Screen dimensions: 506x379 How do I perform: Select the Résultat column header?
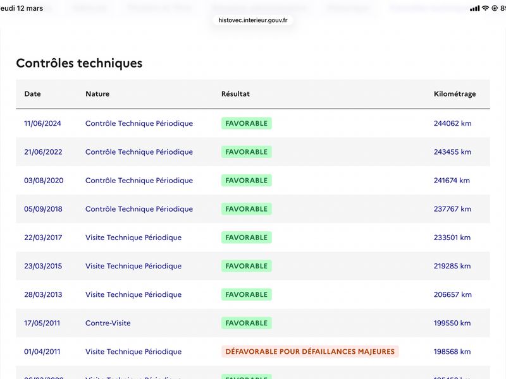[x=235, y=93]
